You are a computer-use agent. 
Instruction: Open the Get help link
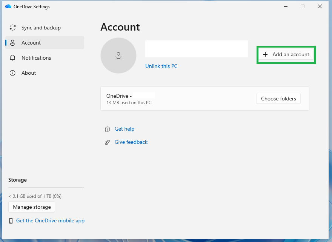(x=124, y=129)
